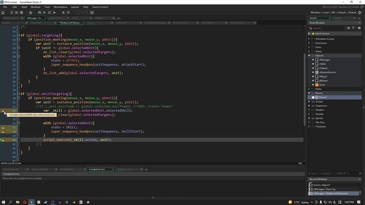Start the debugger from the toolbar
This screenshot has width=365, height=205.
click(39, 13)
